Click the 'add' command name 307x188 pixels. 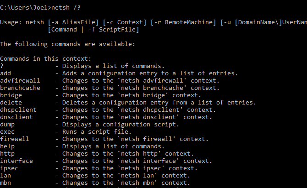(x=5, y=73)
